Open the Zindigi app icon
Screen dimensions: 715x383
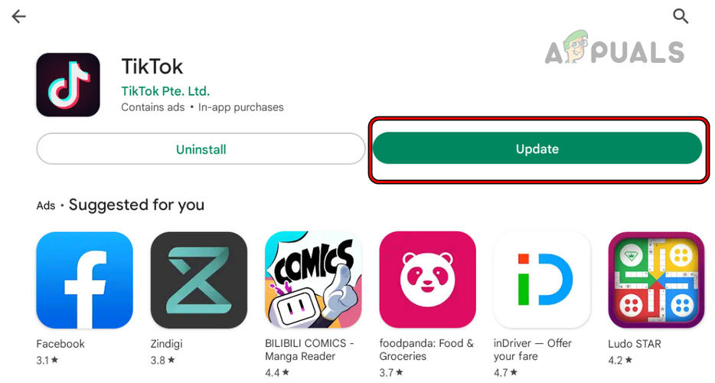click(199, 280)
